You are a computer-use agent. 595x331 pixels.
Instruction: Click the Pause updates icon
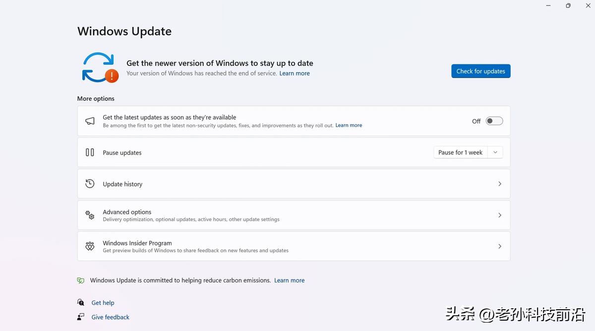coord(90,152)
